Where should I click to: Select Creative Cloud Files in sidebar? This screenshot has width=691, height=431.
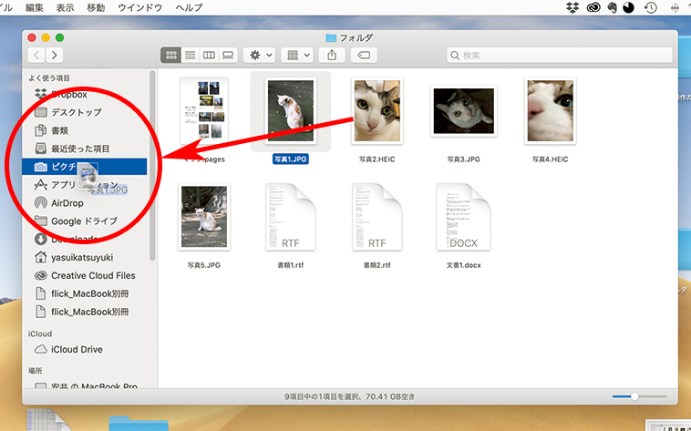click(x=92, y=275)
